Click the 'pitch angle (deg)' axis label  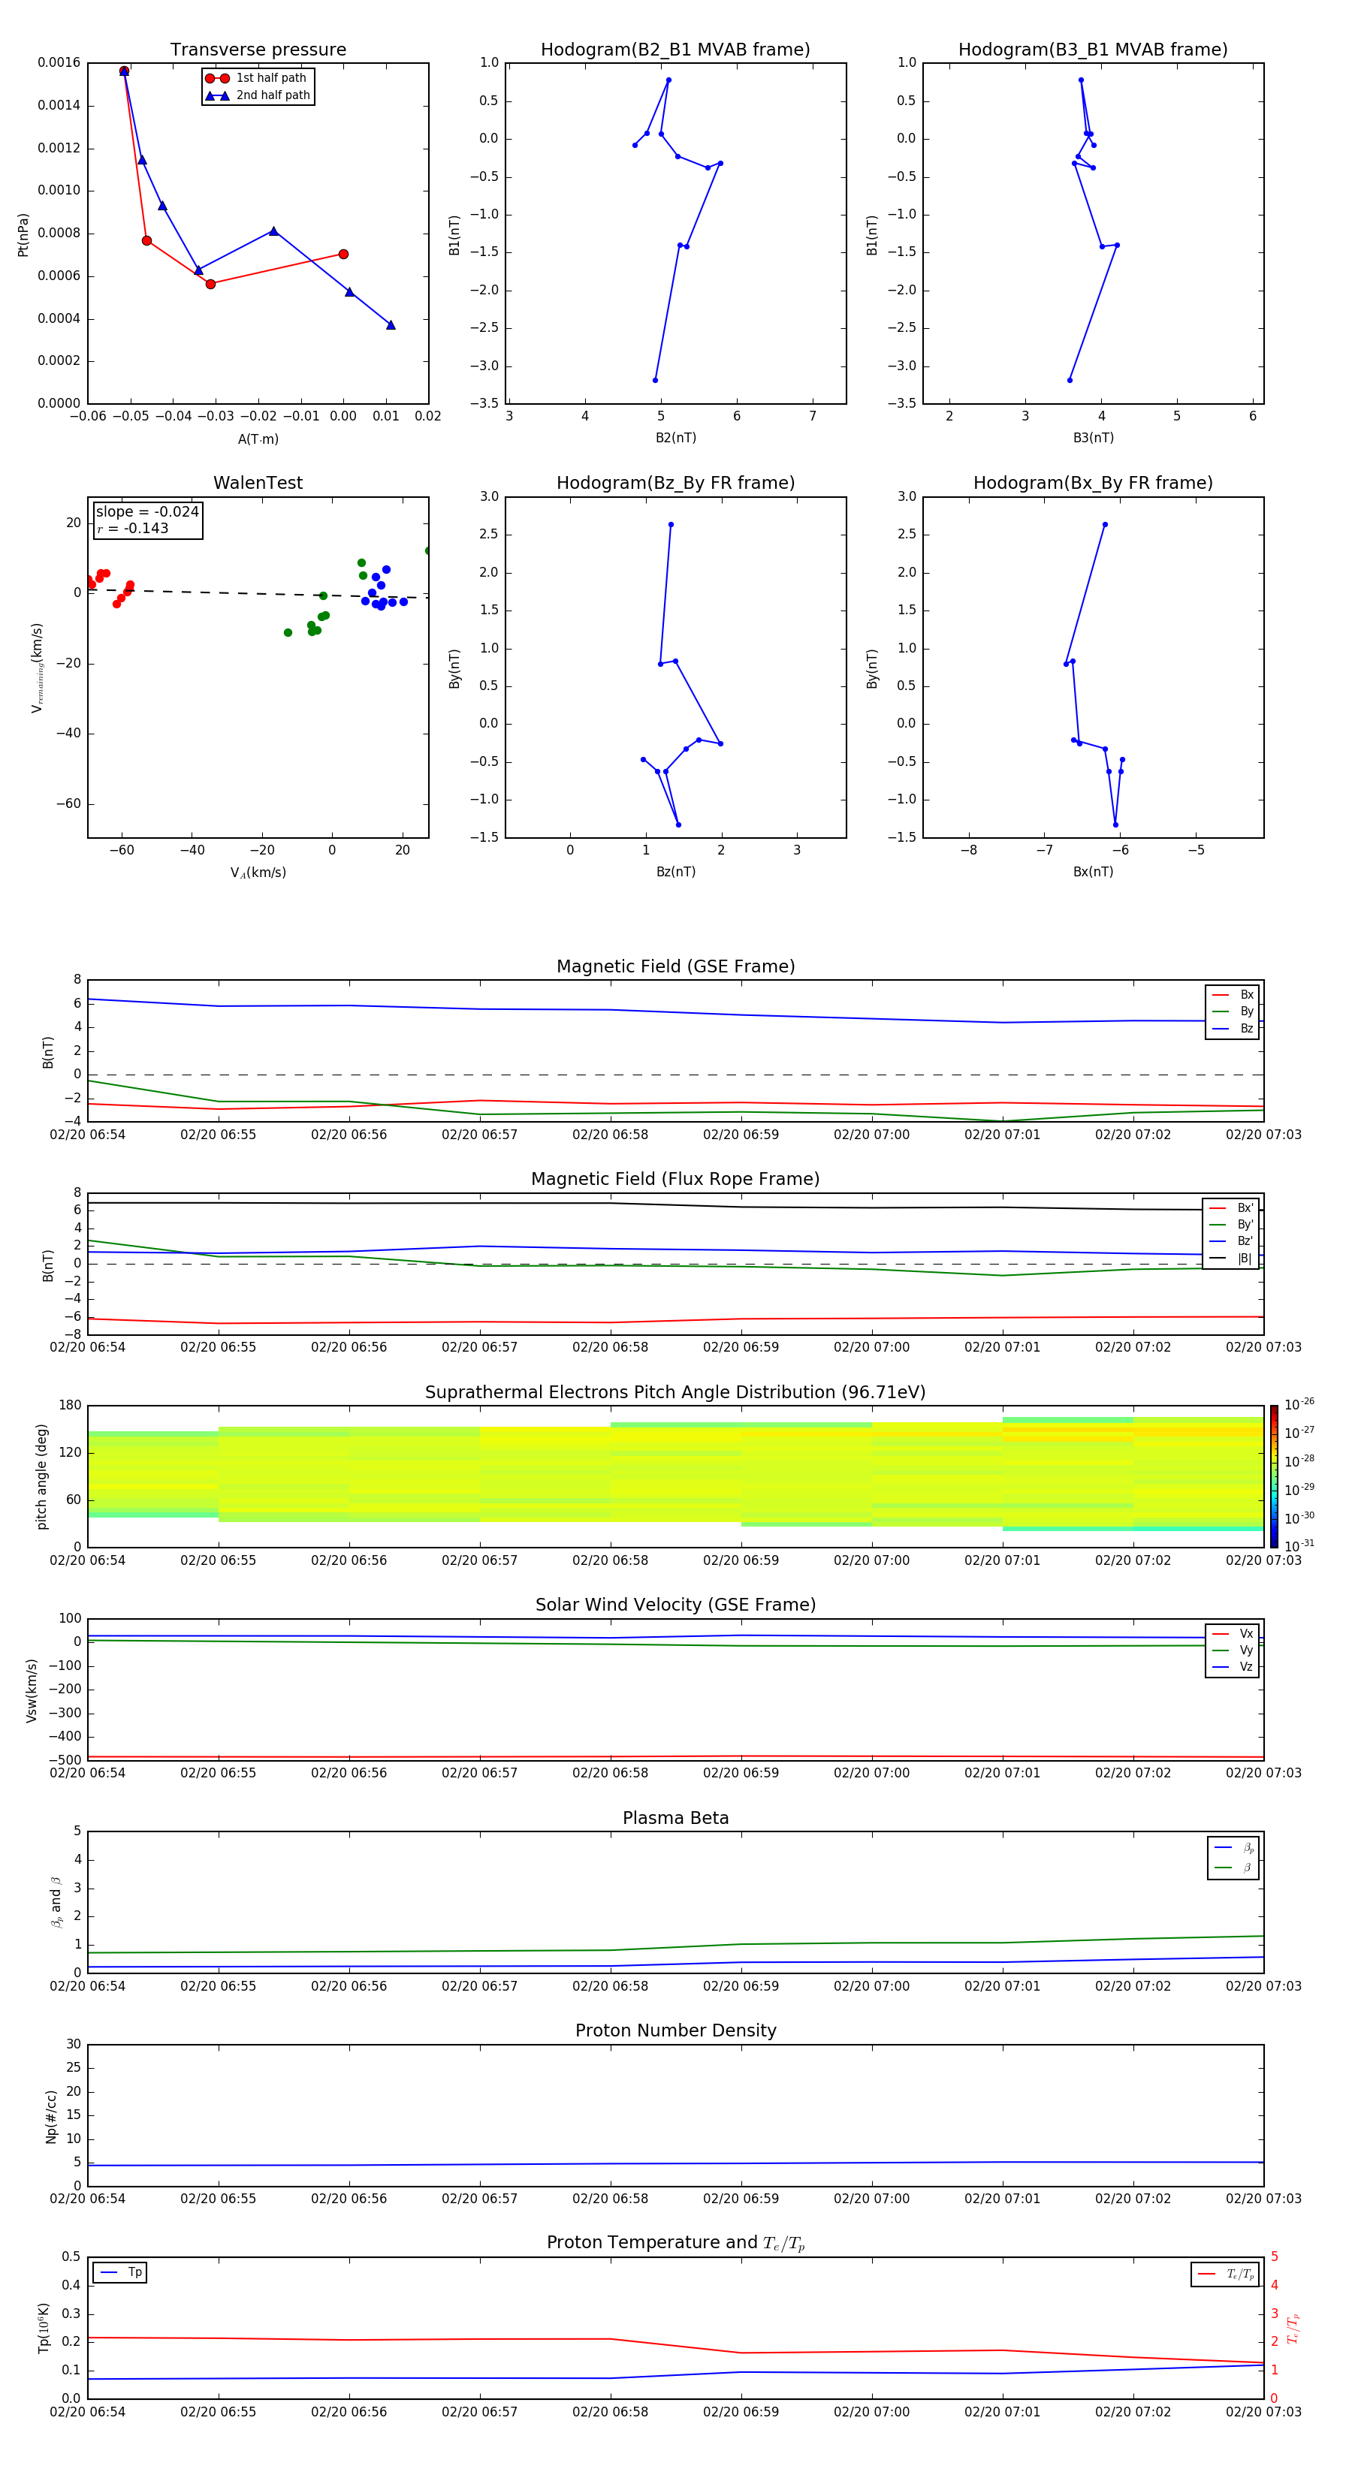tap(42, 1476)
